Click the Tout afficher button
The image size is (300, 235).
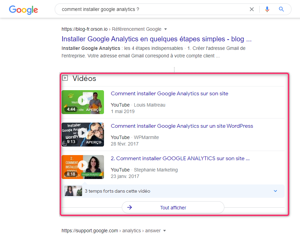(173, 207)
